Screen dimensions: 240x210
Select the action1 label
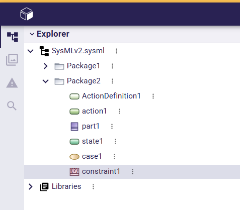pyautogui.click(x=94, y=111)
